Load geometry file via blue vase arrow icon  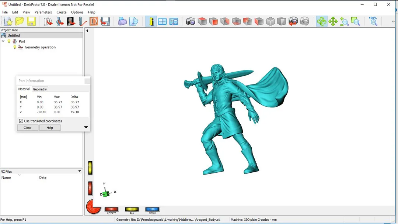tap(60, 21)
